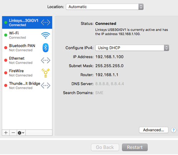Select the Bluetooth PAN service entry

point(27,48)
